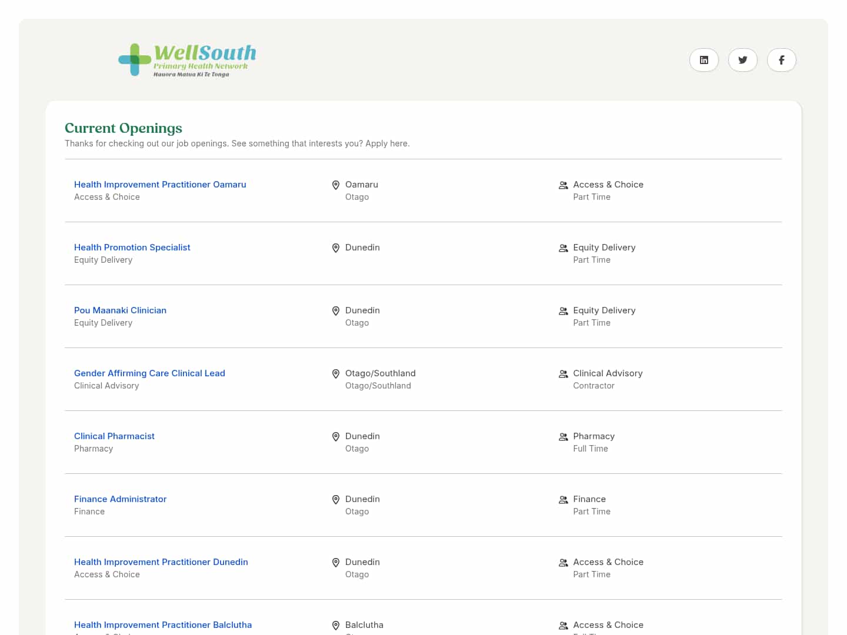Open the Clinical Pharmacist listing
Screen dimensions: 847x635
click(x=114, y=436)
